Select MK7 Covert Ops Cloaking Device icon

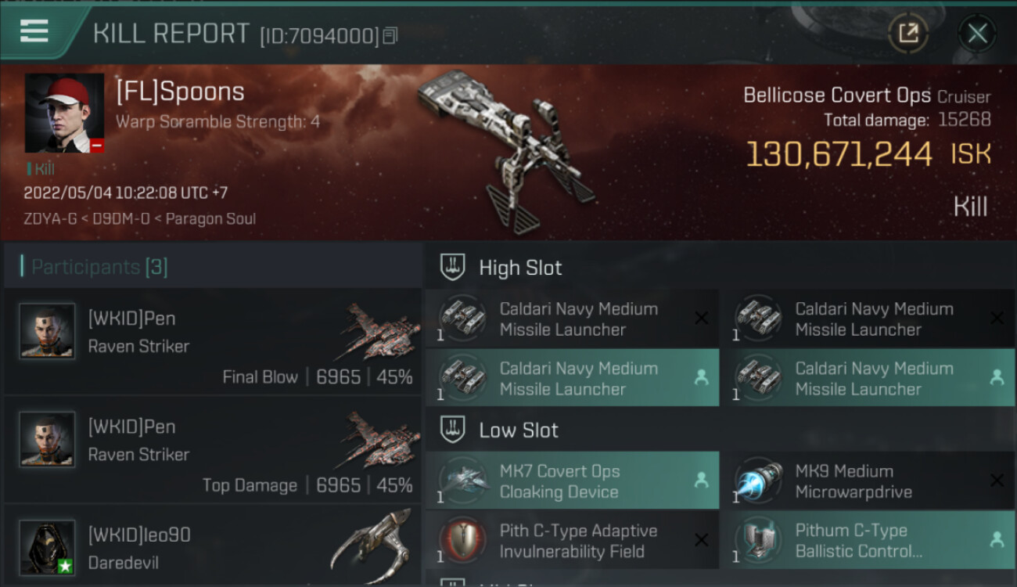point(462,481)
